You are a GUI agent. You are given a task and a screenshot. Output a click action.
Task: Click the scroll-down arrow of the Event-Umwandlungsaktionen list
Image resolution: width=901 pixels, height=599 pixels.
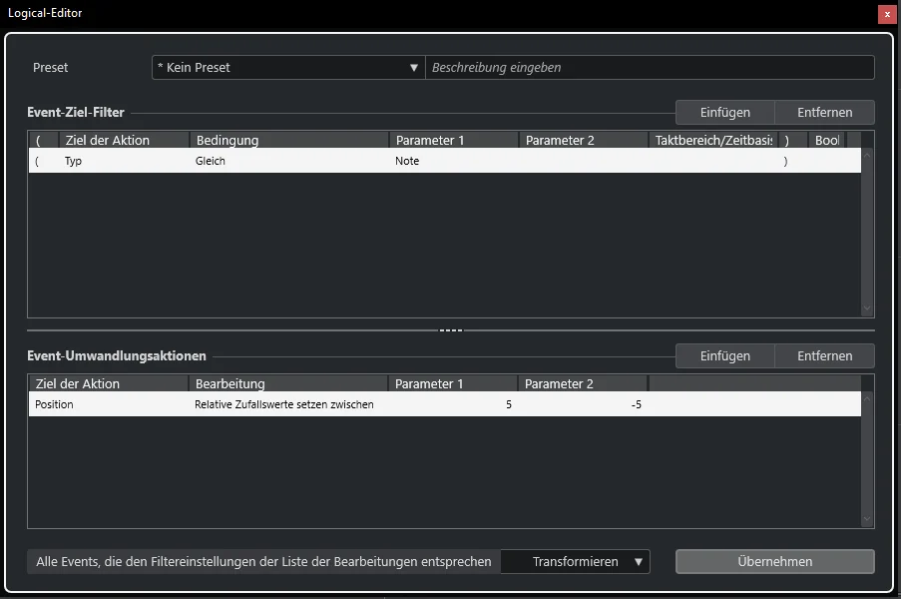(867, 520)
